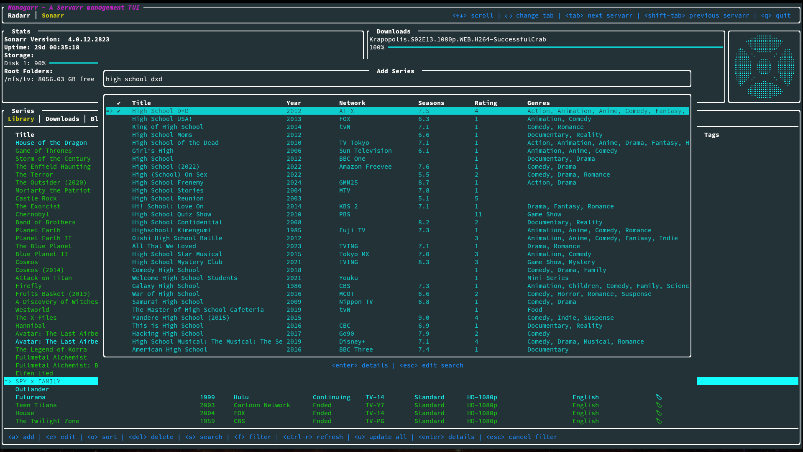Viewport: 803px width, 452px height.
Task: Click the tag icon in the Teen Titans row
Action: click(x=659, y=405)
